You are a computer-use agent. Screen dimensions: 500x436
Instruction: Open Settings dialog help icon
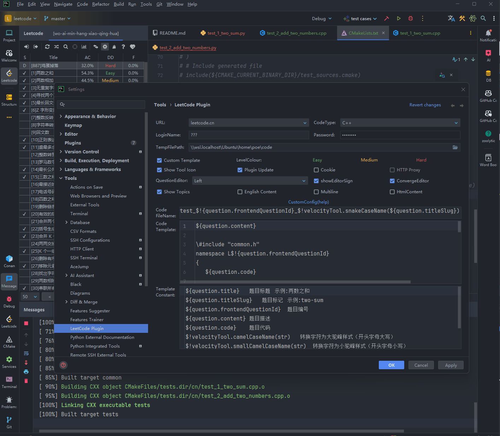(63, 365)
